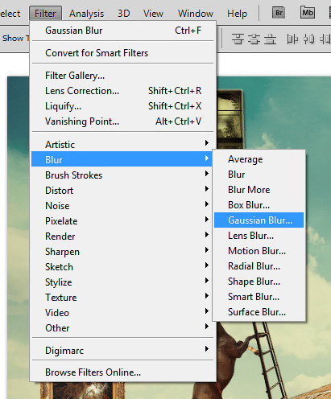Reapply last filter Gaussian Blur Ctrl+F

coord(122,31)
